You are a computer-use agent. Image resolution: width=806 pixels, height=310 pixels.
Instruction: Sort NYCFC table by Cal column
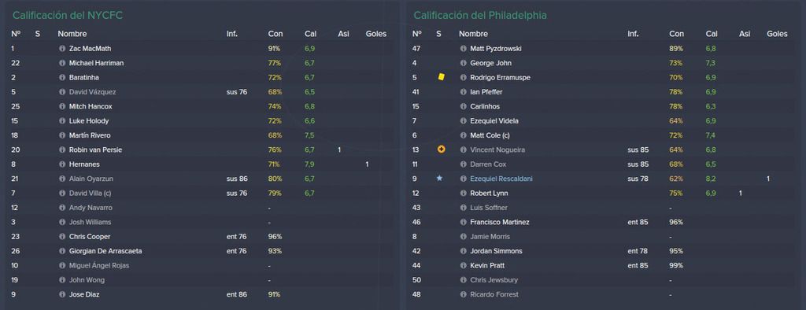310,34
